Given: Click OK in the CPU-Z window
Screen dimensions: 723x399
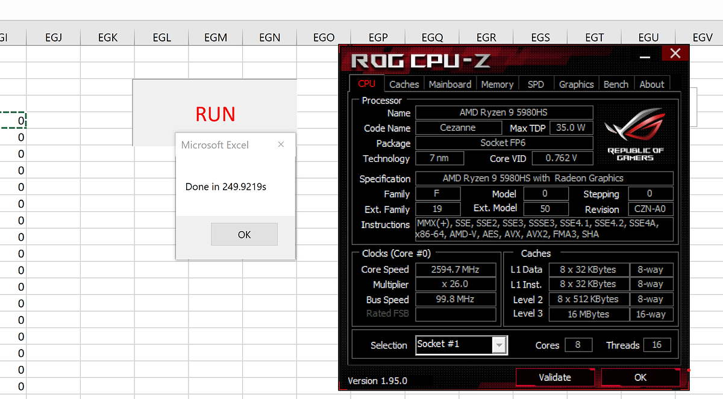Looking at the screenshot, I should [x=640, y=377].
